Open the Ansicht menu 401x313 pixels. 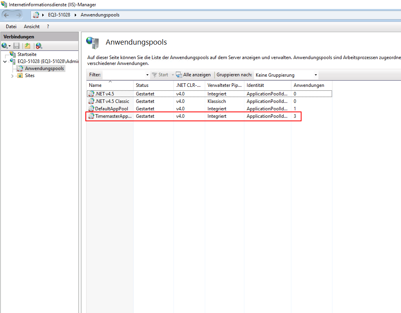(x=32, y=27)
